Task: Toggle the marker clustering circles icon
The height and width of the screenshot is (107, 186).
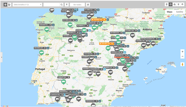Action: click(x=175, y=4)
